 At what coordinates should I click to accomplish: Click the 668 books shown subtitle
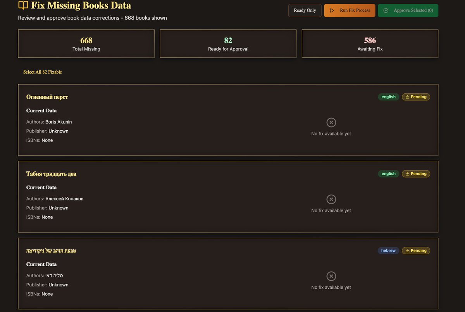pos(146,18)
